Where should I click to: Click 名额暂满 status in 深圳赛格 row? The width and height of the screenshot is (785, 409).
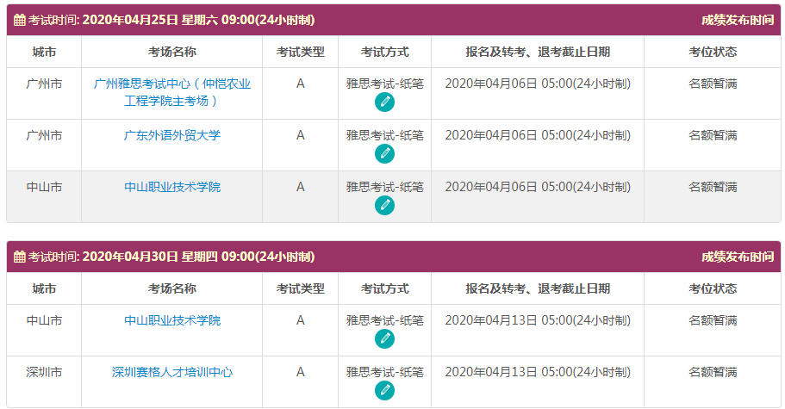pyautogui.click(x=713, y=372)
